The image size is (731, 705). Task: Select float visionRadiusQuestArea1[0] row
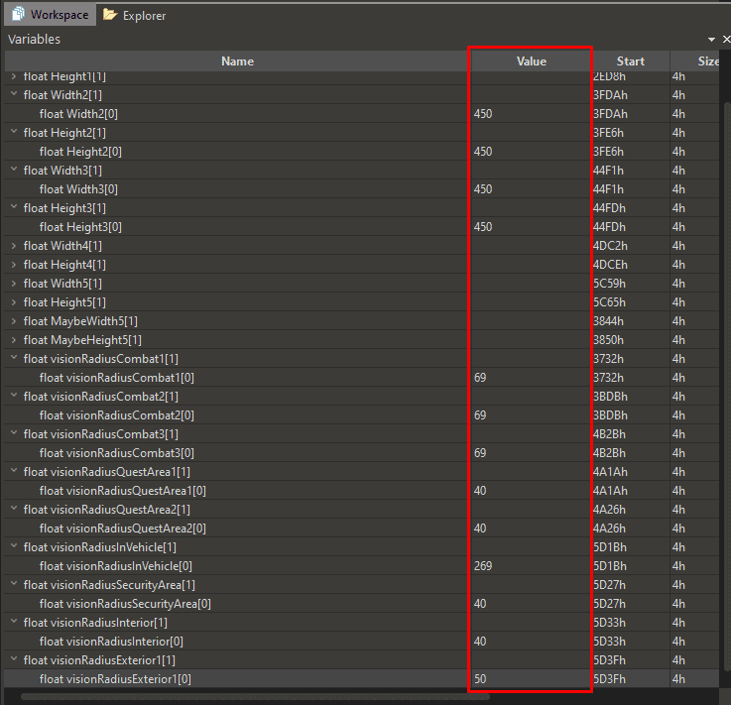361,491
